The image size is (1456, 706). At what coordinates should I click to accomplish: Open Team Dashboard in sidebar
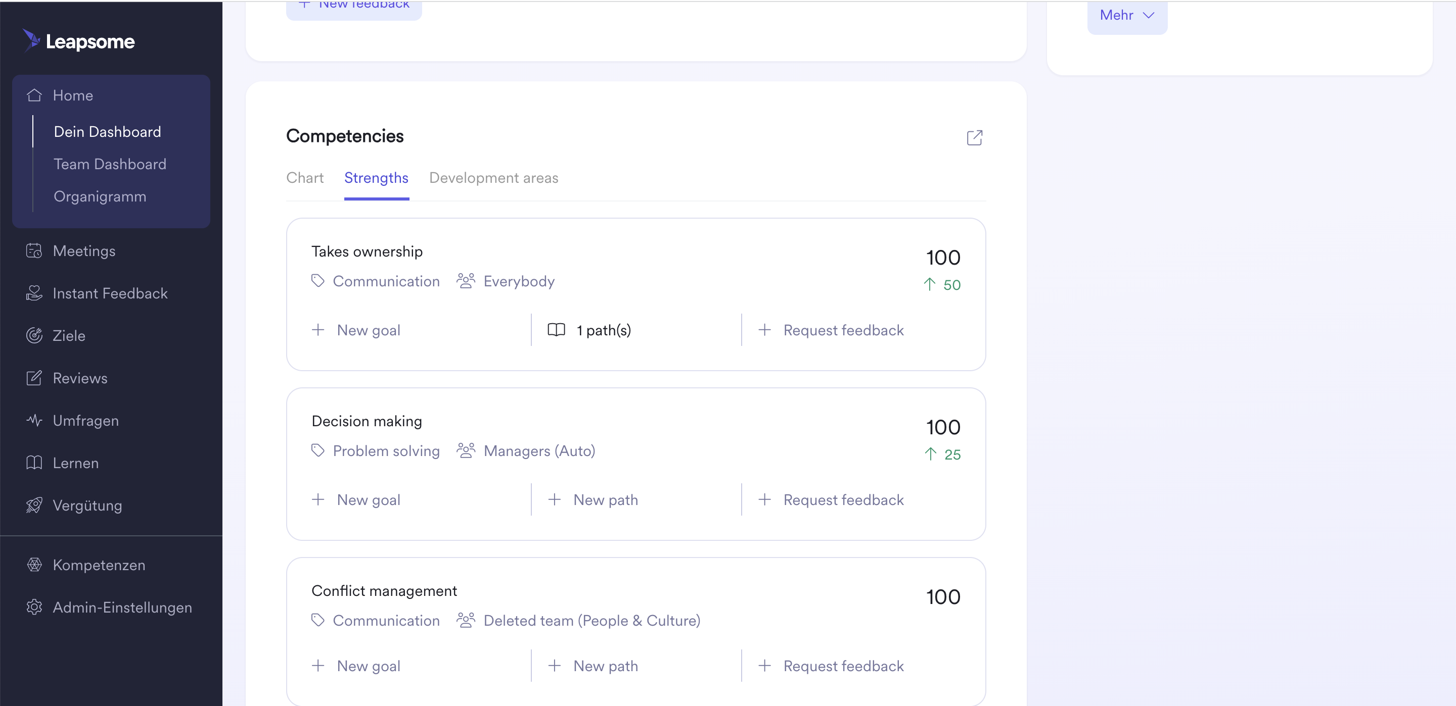click(x=110, y=163)
